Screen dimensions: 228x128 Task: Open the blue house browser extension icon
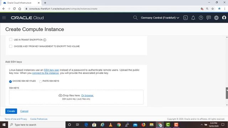[x=219, y=9]
